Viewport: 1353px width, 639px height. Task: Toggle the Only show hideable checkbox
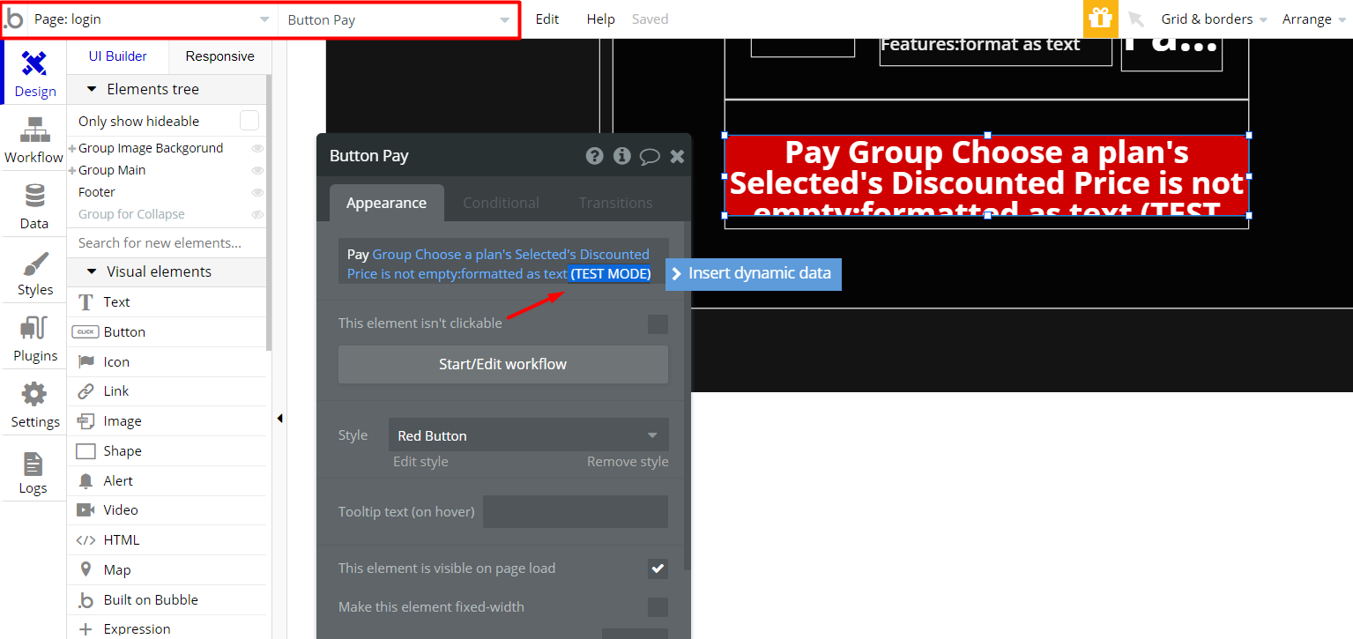pyautogui.click(x=249, y=121)
